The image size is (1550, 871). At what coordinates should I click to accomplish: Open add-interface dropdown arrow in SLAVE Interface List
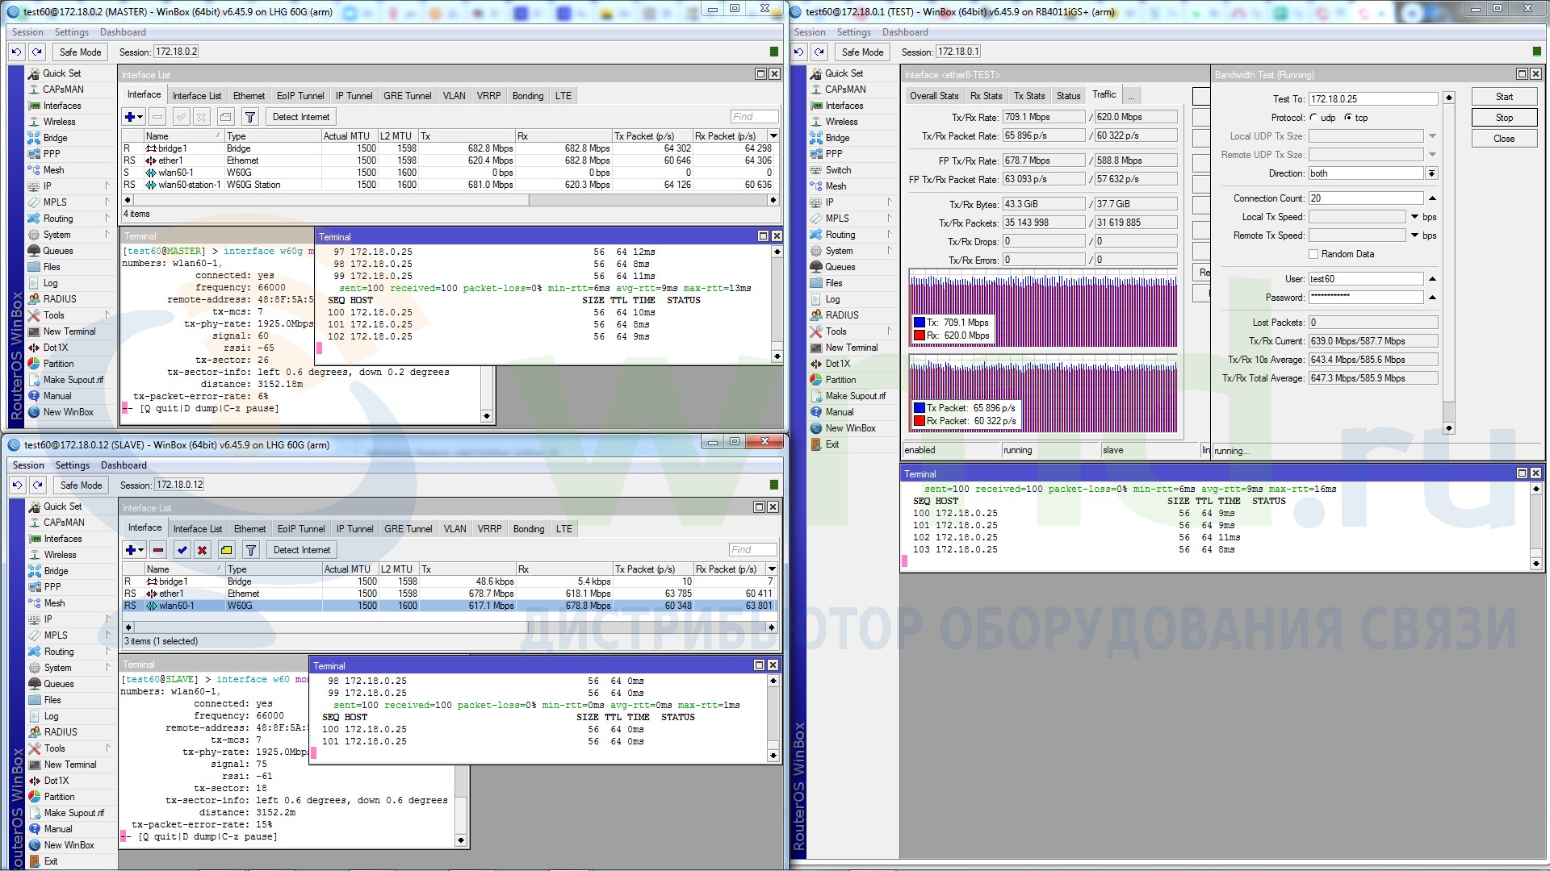(141, 550)
